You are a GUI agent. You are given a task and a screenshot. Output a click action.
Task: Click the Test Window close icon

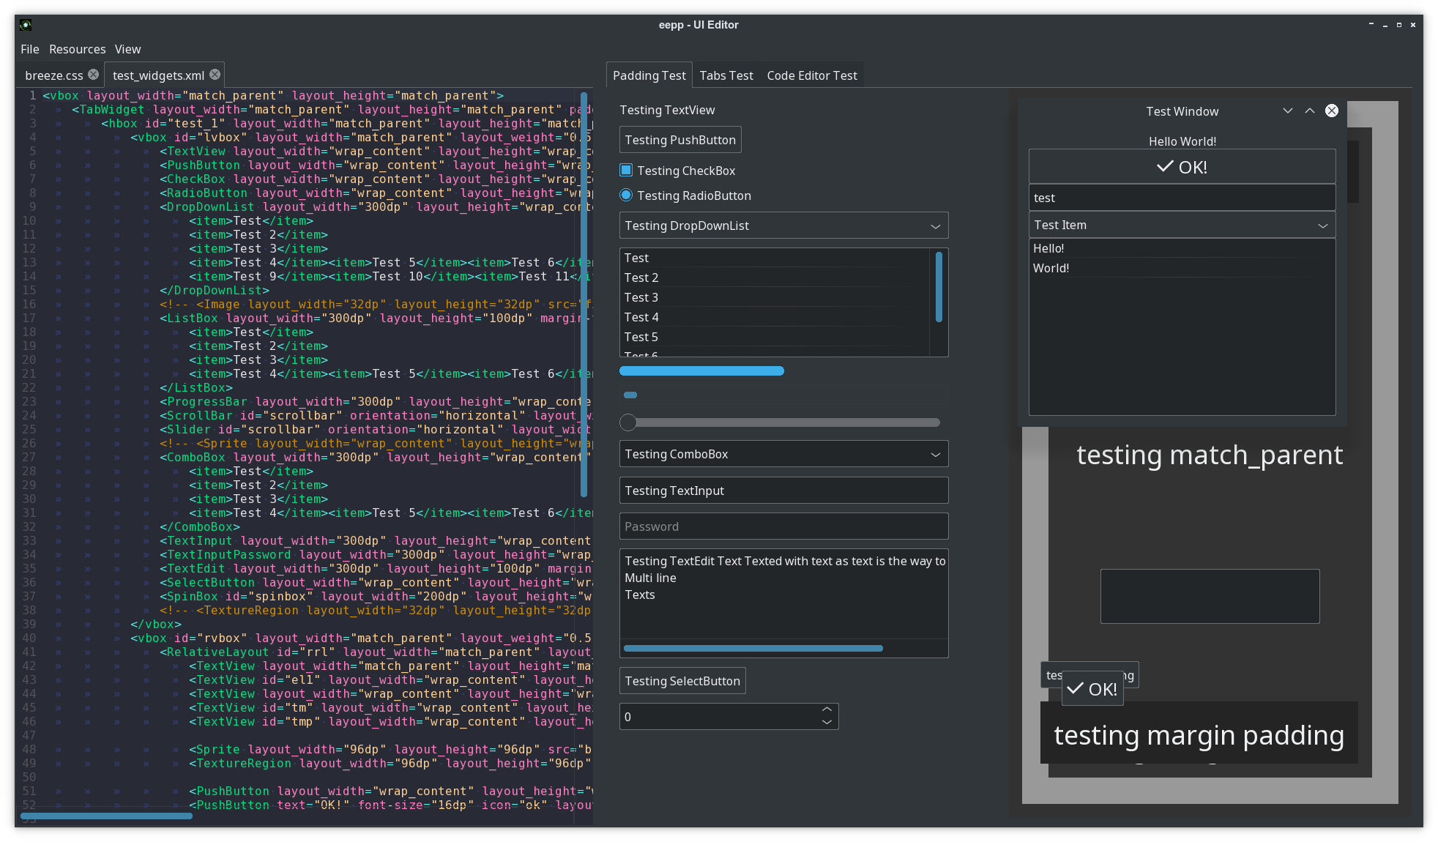point(1332,111)
